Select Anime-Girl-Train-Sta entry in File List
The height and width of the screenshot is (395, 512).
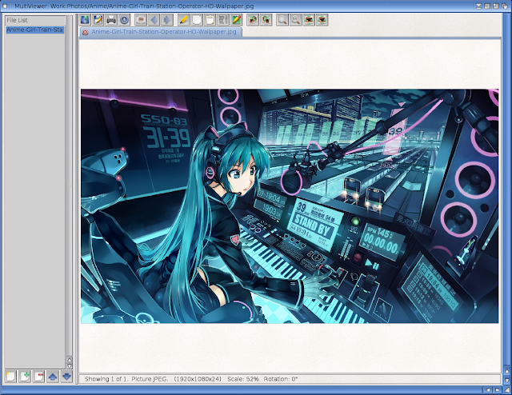coord(34,30)
